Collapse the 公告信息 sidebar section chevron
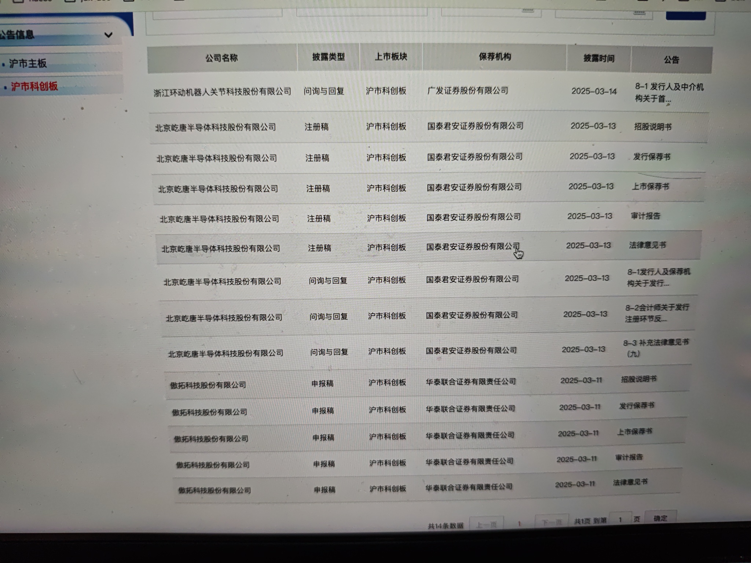751x563 pixels. click(108, 35)
